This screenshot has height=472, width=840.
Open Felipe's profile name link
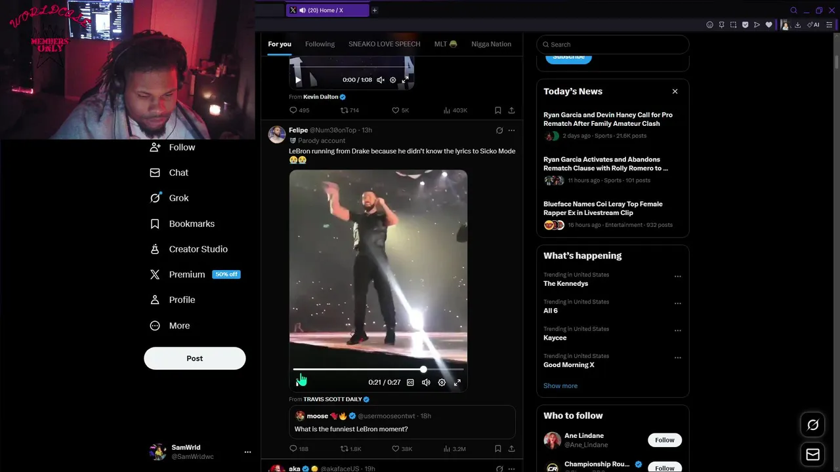[298, 130]
